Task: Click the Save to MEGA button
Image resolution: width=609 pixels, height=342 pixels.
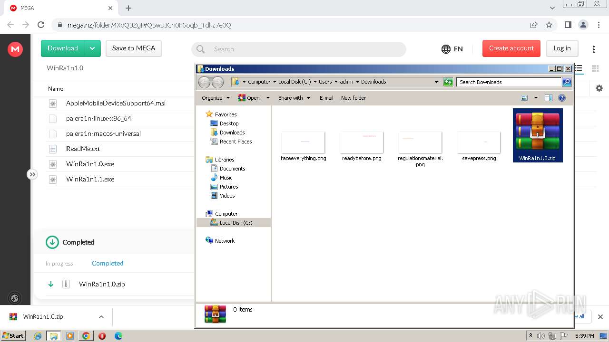Action: pos(134,48)
